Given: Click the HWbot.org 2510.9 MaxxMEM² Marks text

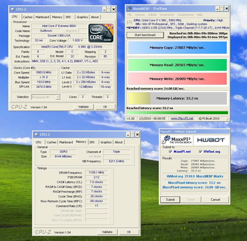Looking at the screenshot, I should pos(195,176).
